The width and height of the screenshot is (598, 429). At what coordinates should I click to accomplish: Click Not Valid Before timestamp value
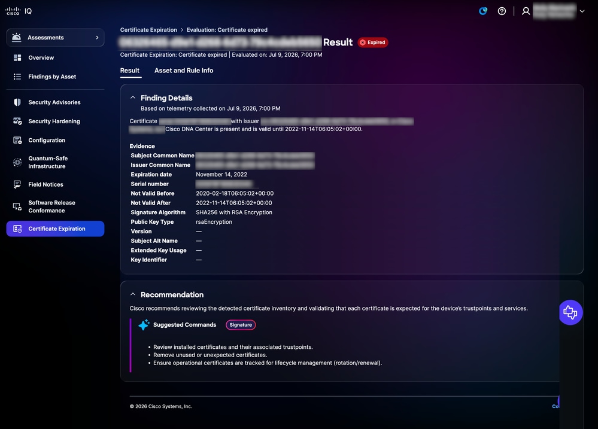[235, 194]
